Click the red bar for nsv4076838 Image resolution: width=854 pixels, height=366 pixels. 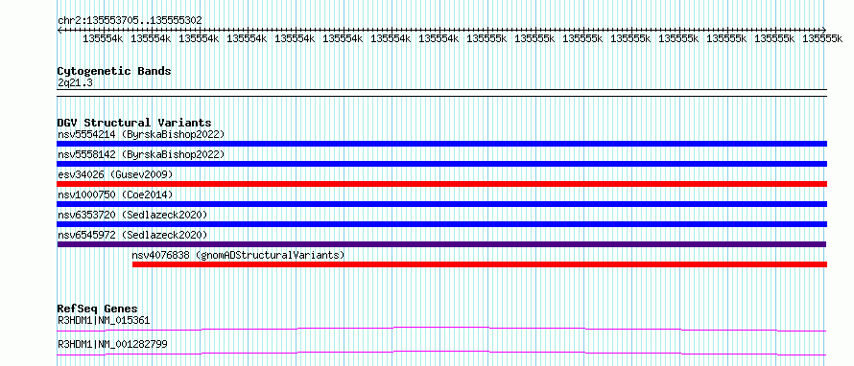479,264
